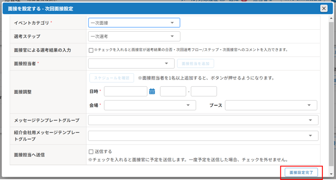Open the イベントカテゴリ dropdown
The height and width of the screenshot is (180, 336).
coord(134,22)
